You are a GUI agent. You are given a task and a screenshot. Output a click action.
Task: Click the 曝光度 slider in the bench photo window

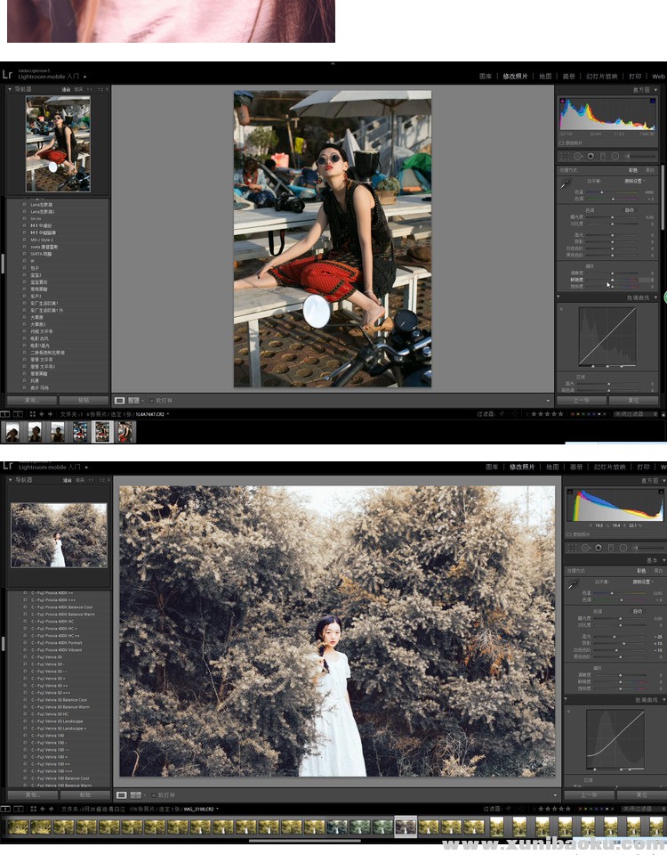pyautogui.click(x=611, y=217)
